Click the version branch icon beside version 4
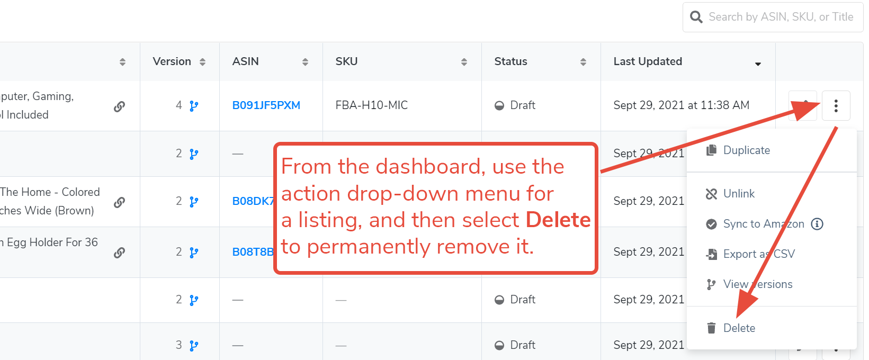The height and width of the screenshot is (360, 869). click(x=193, y=105)
